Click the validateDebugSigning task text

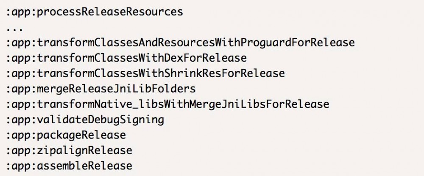[100, 119]
